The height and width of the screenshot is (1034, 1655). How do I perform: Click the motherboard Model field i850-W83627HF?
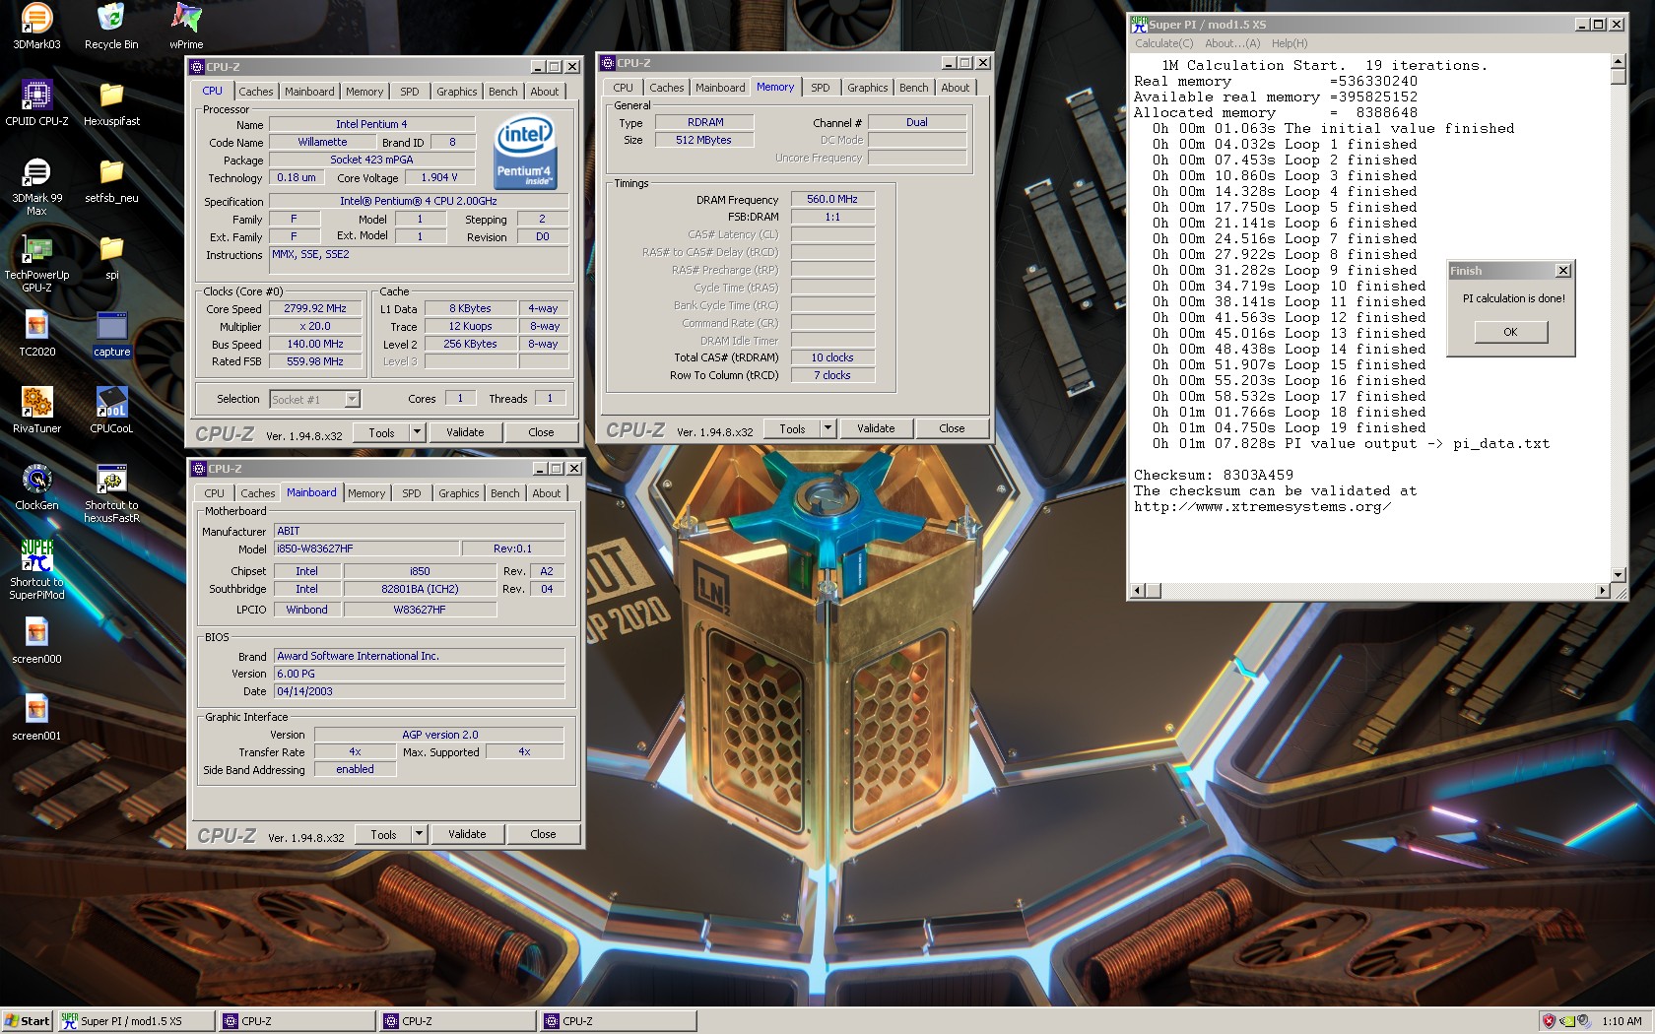coord(365,549)
